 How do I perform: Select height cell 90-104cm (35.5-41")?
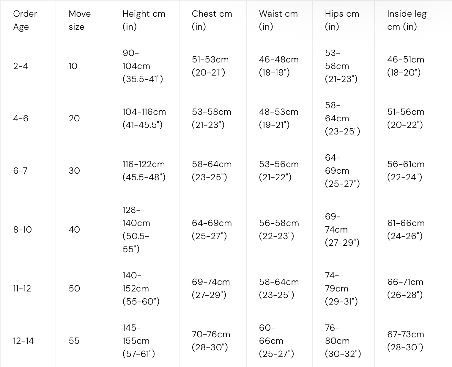143,66
